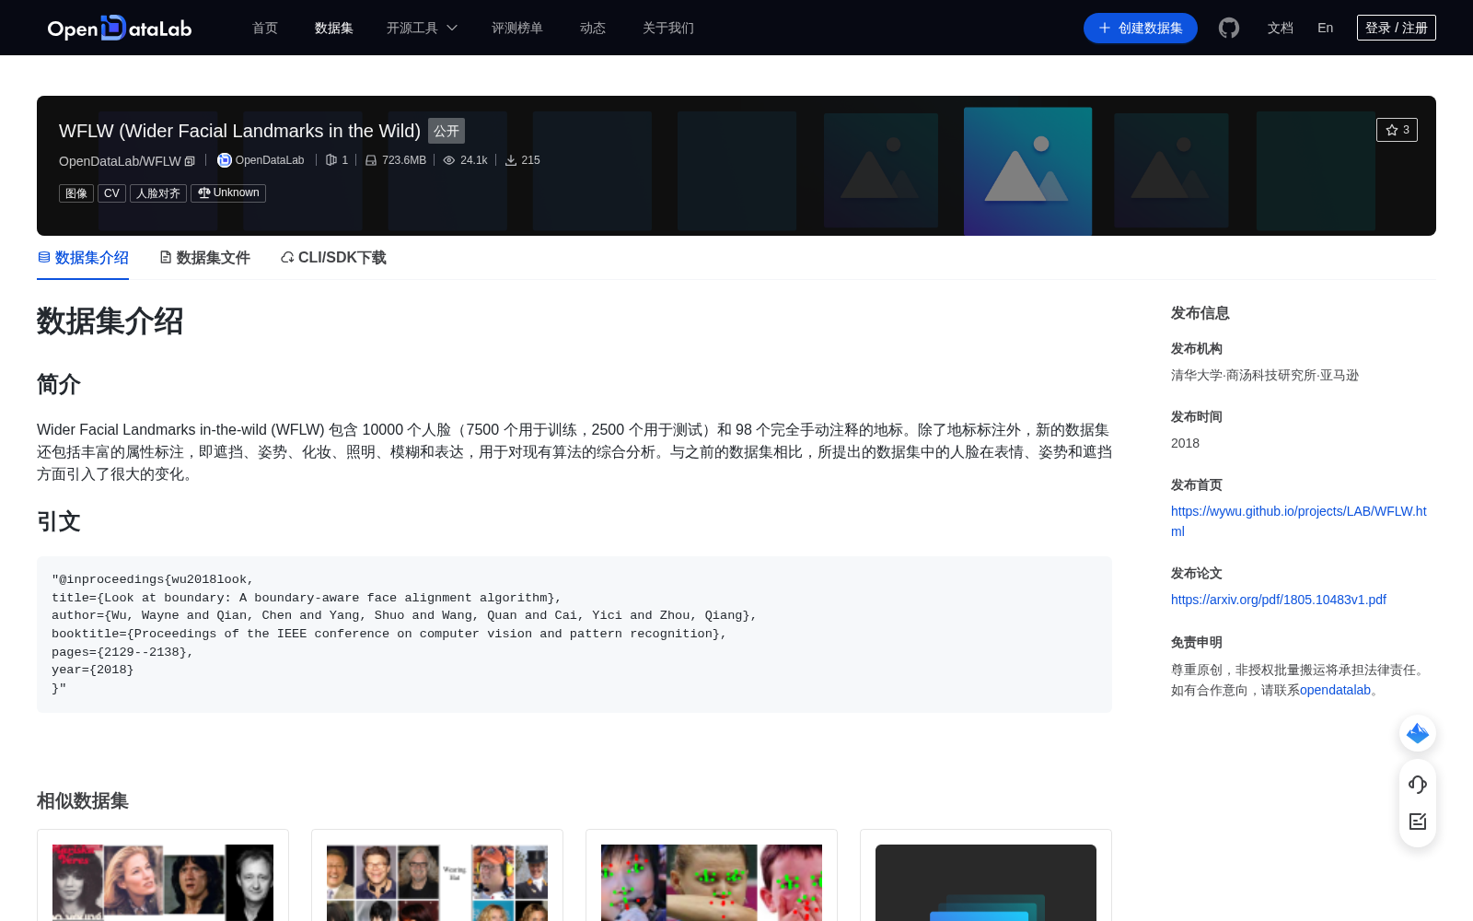
Task: Star the WFLW dataset
Action: click(1397, 130)
